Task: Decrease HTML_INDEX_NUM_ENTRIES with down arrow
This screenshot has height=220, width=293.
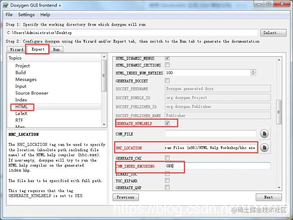Action: coord(253,74)
